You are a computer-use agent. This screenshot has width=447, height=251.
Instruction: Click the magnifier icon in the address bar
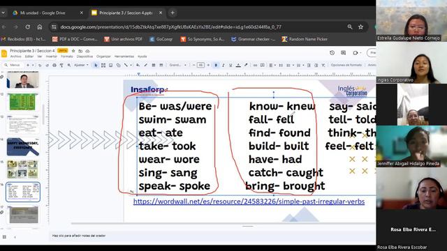pyautogui.click(x=350, y=26)
